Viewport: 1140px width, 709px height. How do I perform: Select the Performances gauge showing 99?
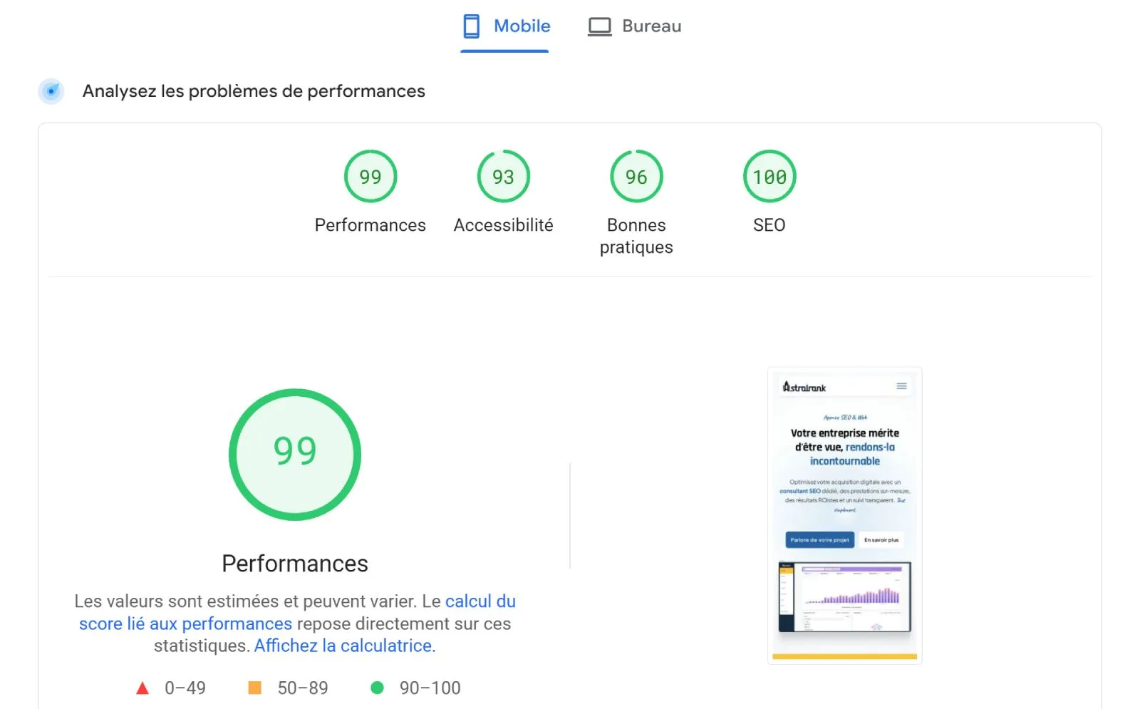(x=370, y=176)
